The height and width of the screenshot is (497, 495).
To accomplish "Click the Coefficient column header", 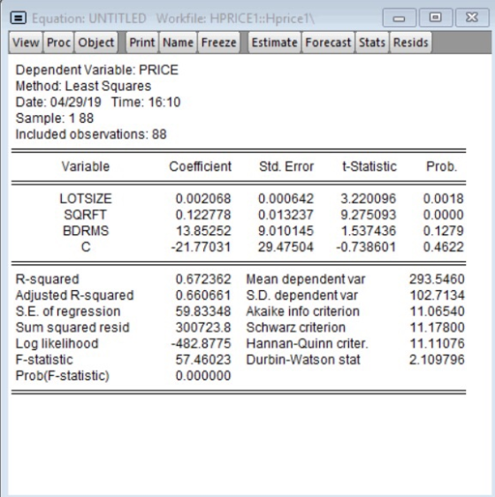I will click(201, 166).
